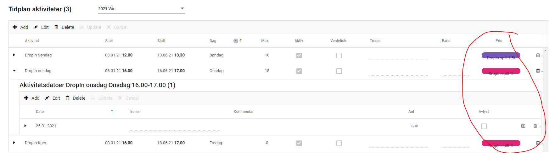The width and height of the screenshot is (549, 153).
Task: Sort by the Aktivitet column header
Action: pyautogui.click(x=32, y=41)
